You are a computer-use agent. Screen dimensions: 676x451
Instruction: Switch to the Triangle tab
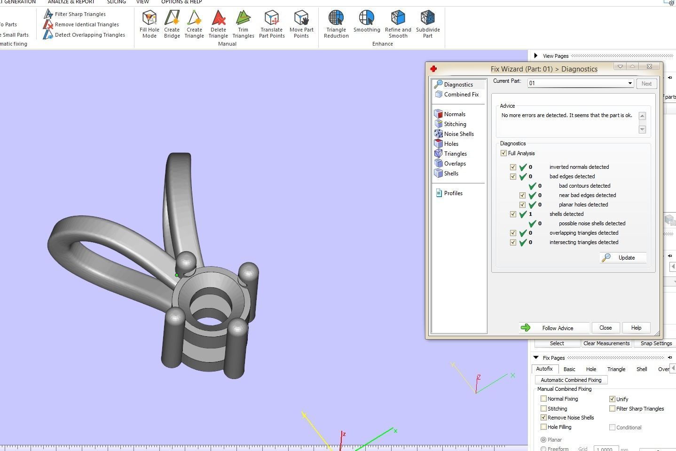pyautogui.click(x=616, y=370)
